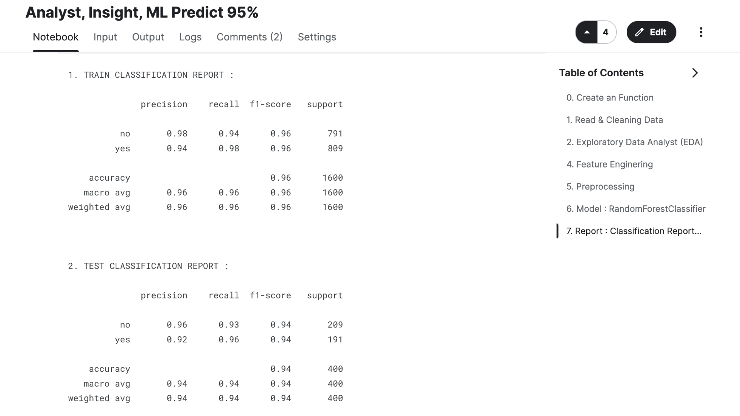
Task: Jump to 0. Create an Function section
Action: click(610, 97)
